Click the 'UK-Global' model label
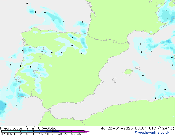The width and height of the screenshot is (175, 135). coord(48,128)
